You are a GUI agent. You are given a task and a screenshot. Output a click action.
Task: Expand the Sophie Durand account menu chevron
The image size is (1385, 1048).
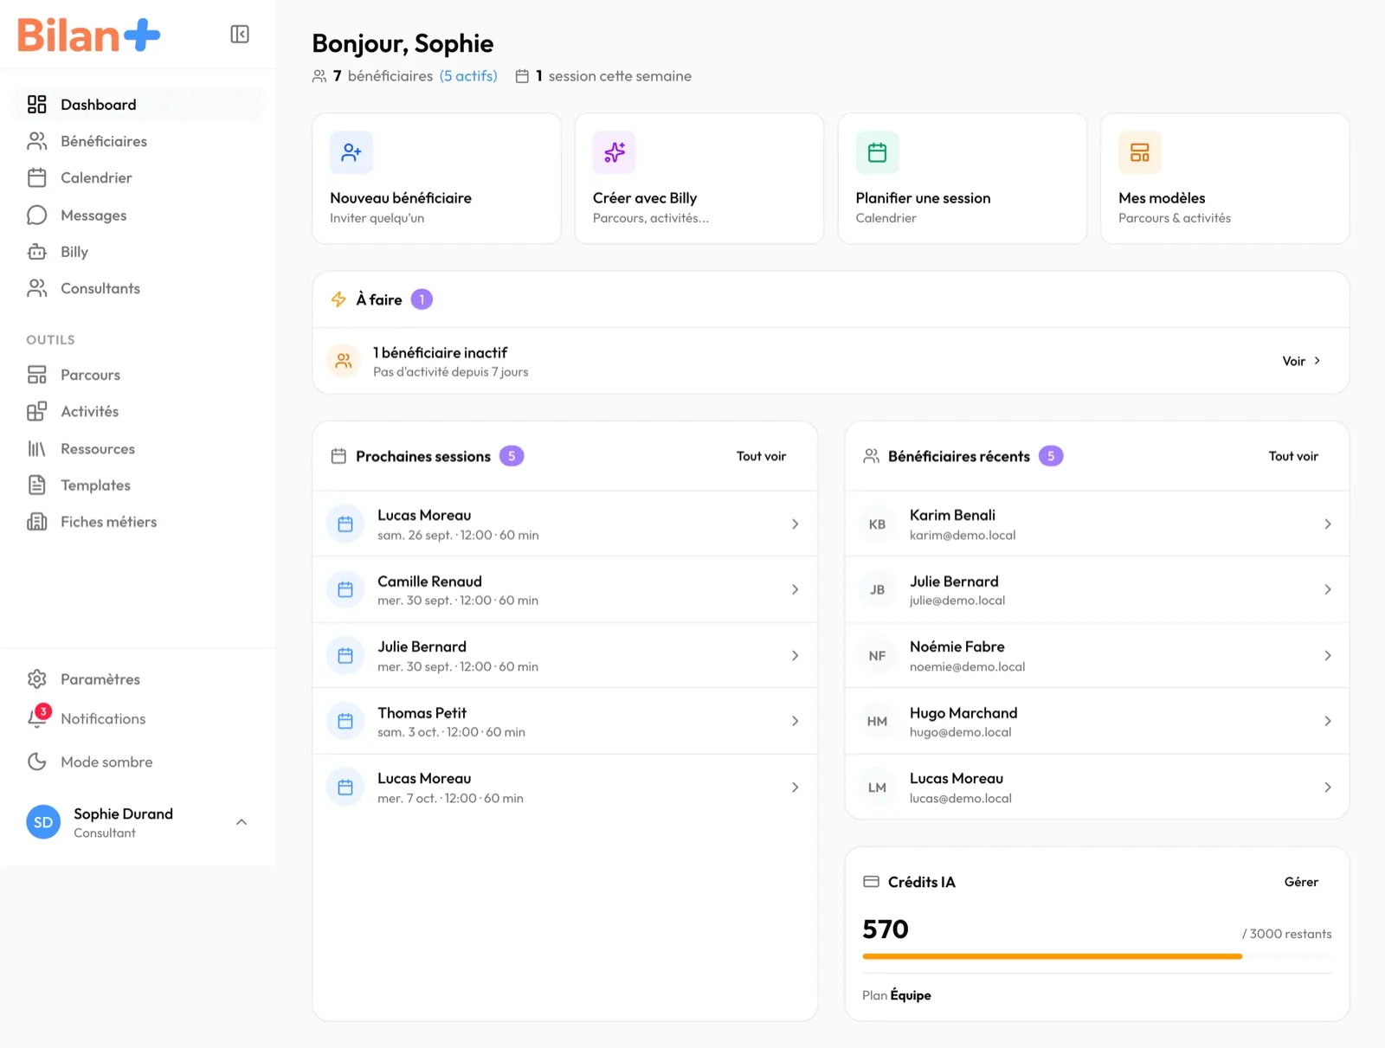[x=242, y=822]
